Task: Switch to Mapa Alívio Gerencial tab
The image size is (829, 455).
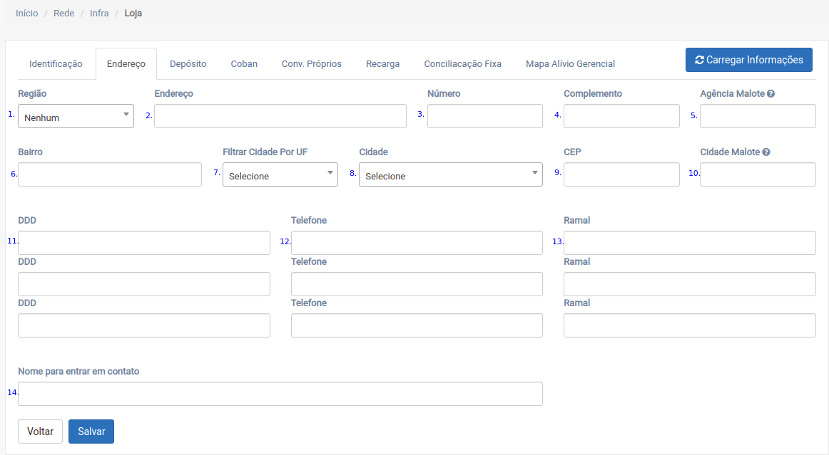Action: (570, 64)
